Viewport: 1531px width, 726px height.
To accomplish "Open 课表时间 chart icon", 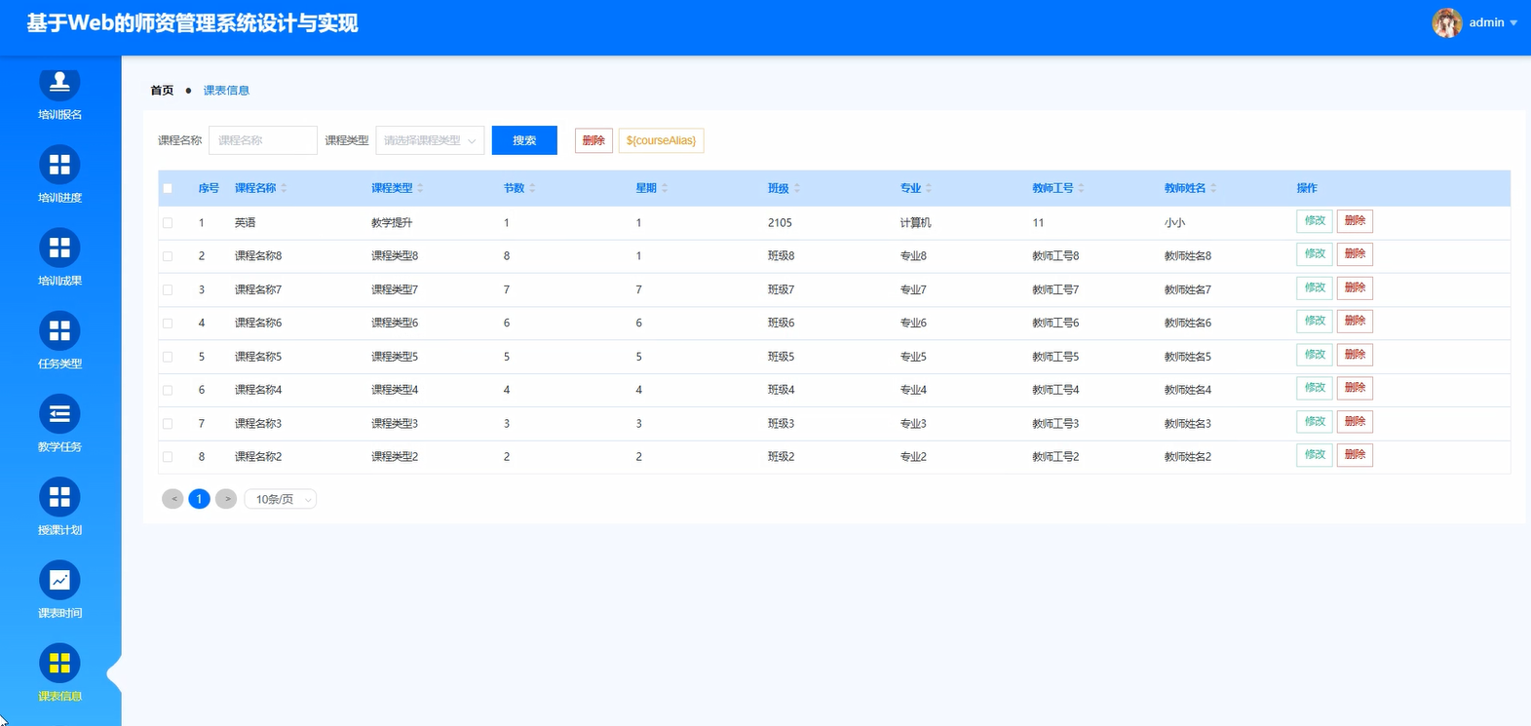I will pos(59,580).
